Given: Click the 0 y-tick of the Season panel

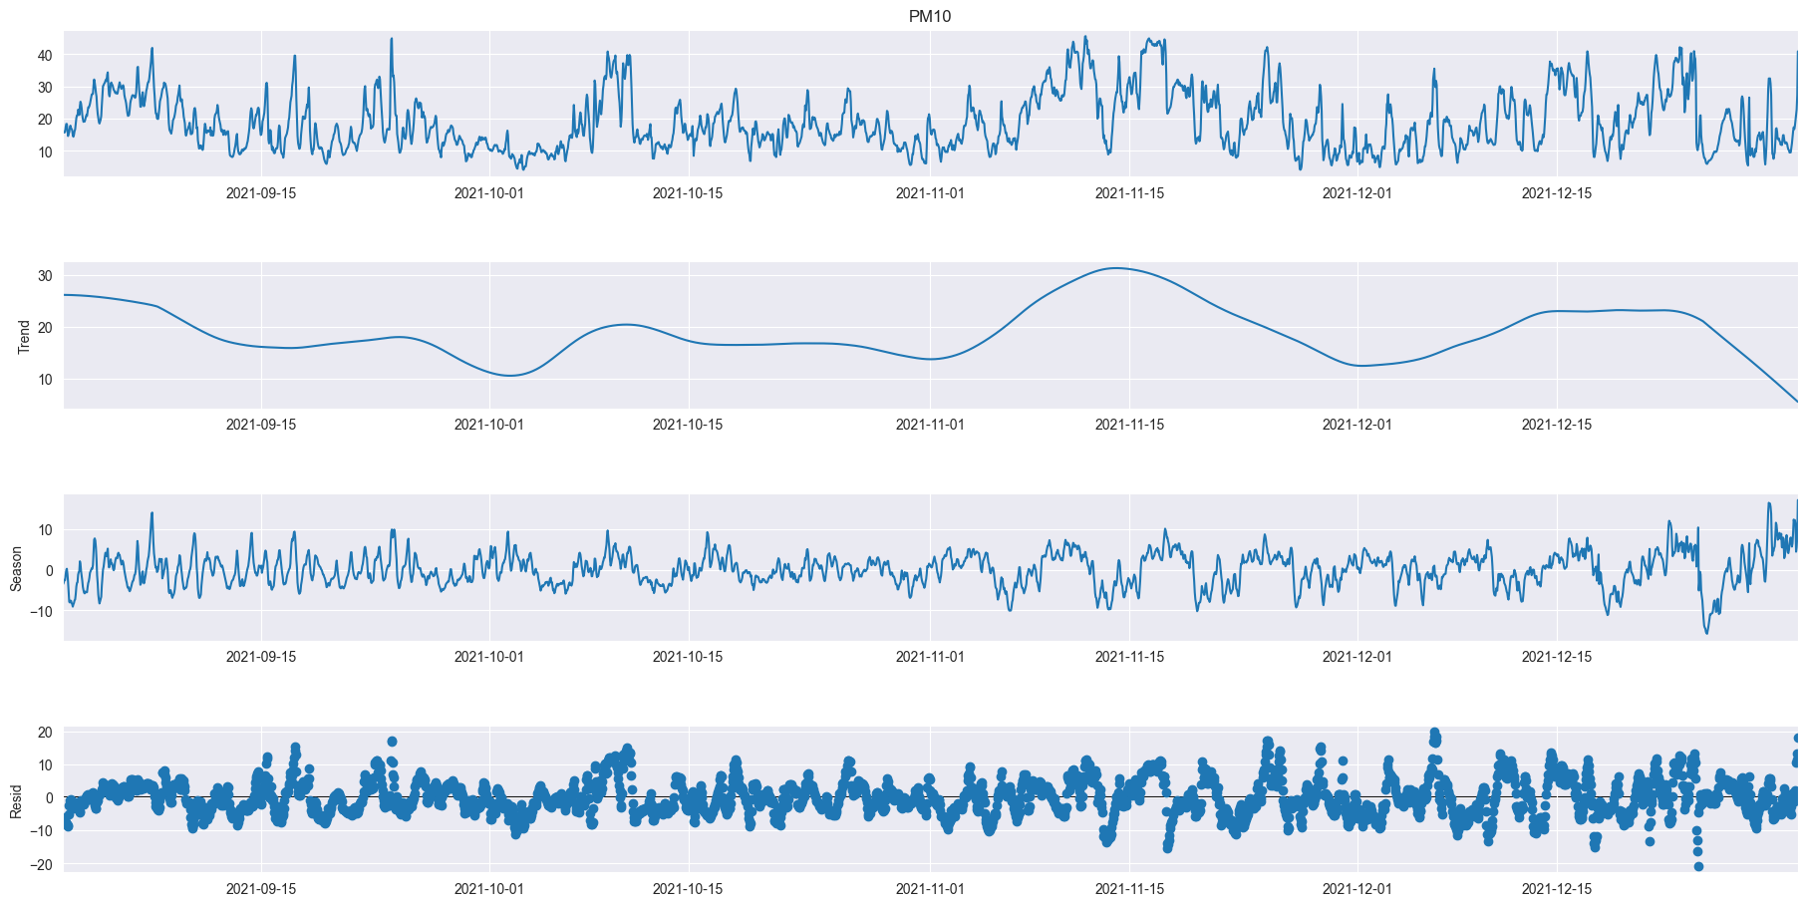Looking at the screenshot, I should click(x=50, y=570).
